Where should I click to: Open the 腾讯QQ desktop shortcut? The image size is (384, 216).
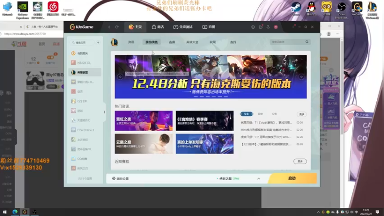click(x=311, y=9)
